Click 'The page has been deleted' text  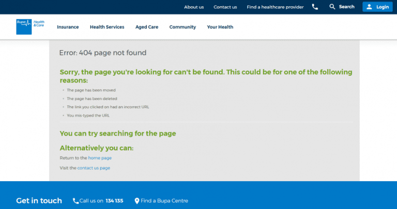pyautogui.click(x=92, y=99)
